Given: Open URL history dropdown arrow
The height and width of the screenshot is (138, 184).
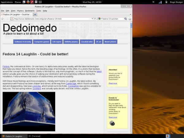Looking at the screenshot, I should pos(92,19).
